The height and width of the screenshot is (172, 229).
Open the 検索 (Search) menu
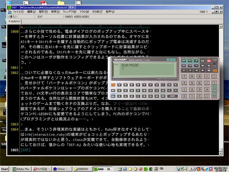pos(55,11)
